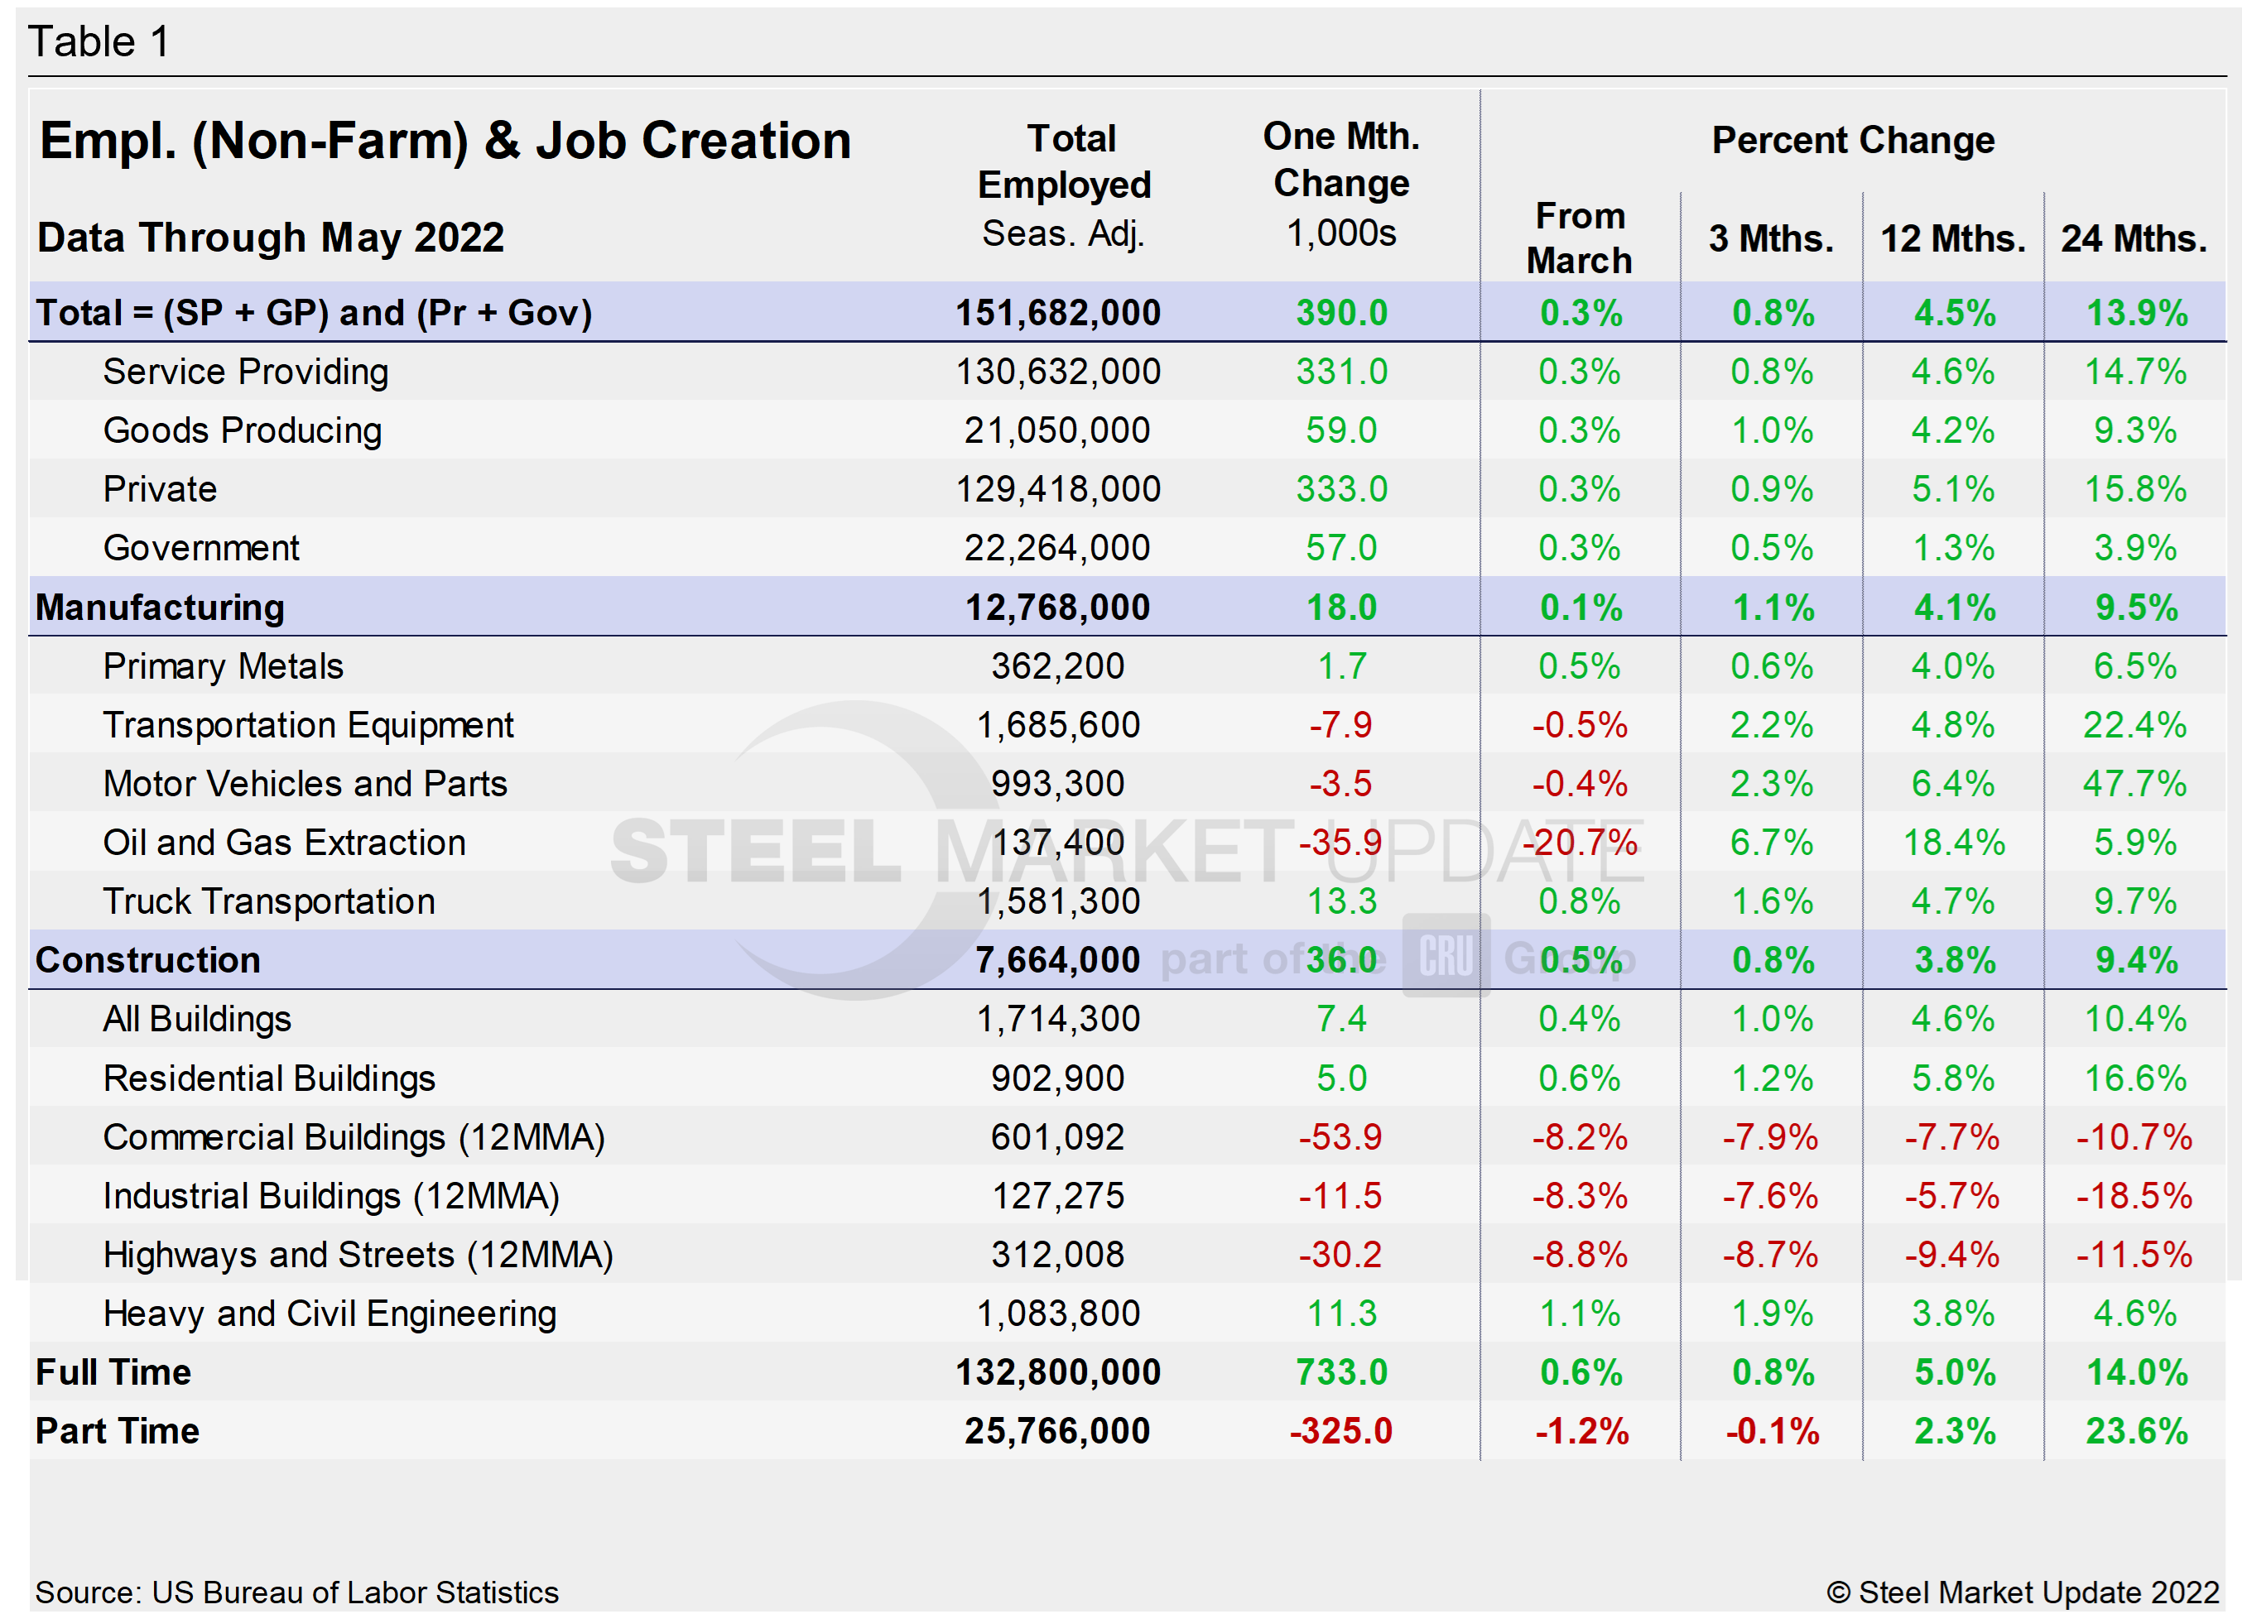Click the Table 1 title bar
Image resolution: width=2242 pixels, height=1614 pixels.
coord(99,41)
